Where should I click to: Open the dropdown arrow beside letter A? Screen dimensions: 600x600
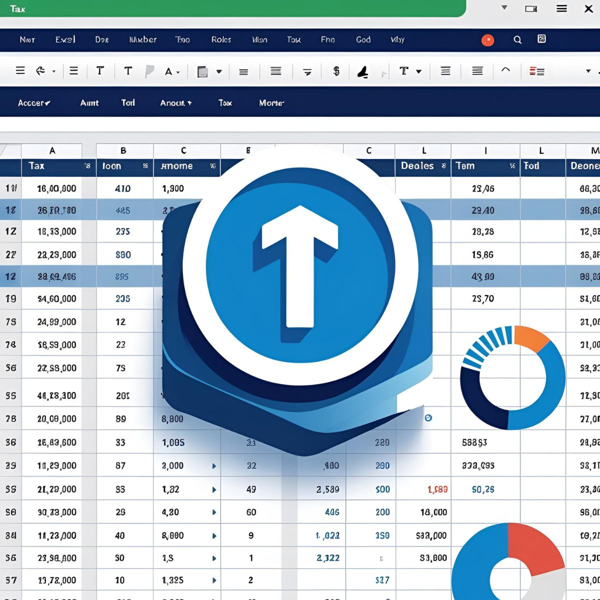[178, 73]
